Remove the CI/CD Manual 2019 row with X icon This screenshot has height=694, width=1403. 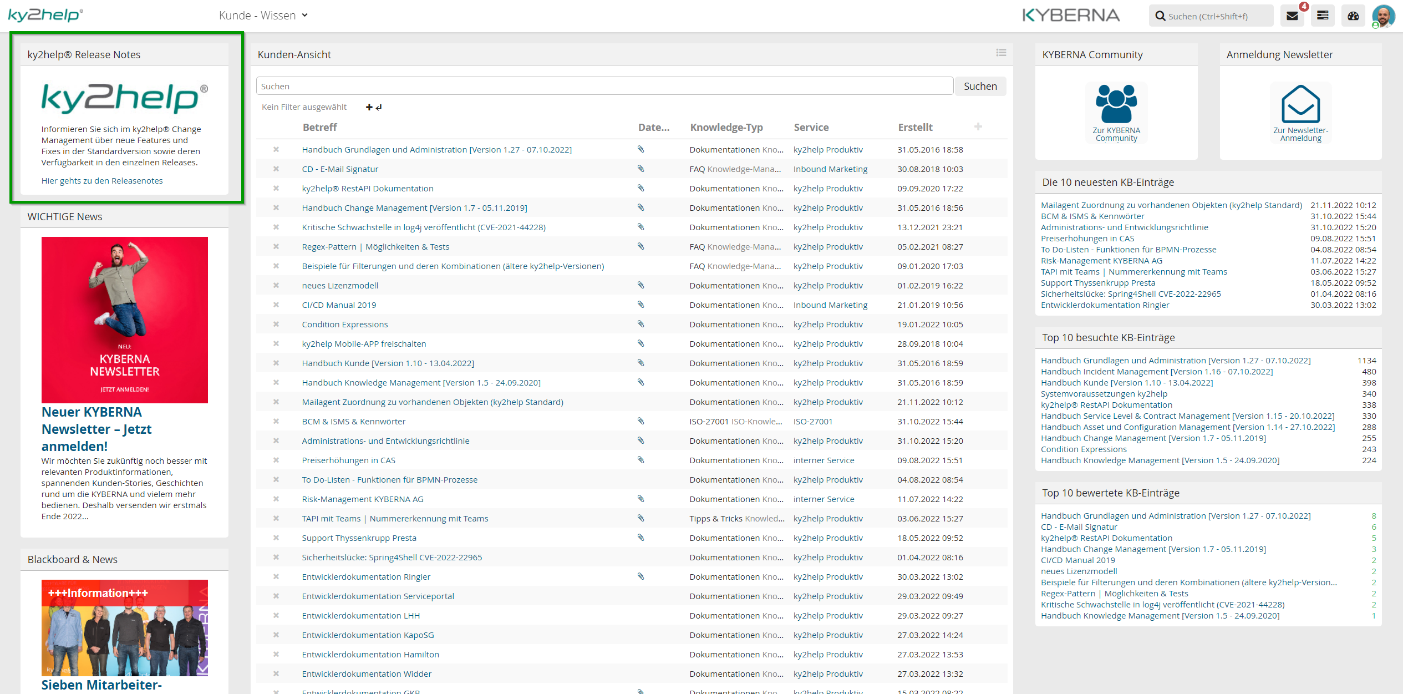pos(276,305)
